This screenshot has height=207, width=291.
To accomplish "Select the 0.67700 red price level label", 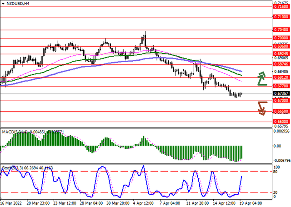I will coord(281,86).
